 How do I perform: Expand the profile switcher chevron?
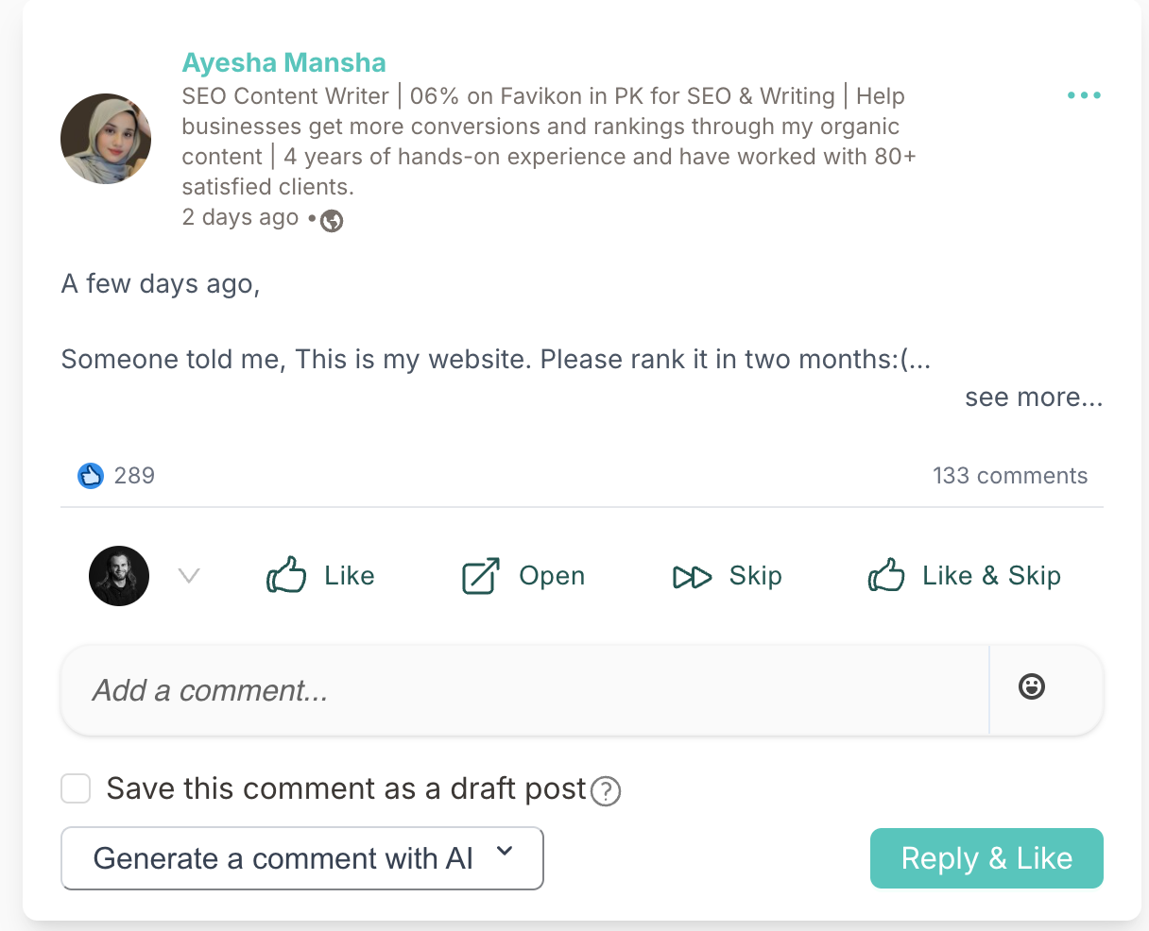[189, 576]
